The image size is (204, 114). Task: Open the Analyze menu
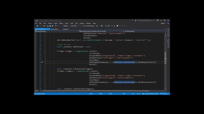click(x=82, y=23)
